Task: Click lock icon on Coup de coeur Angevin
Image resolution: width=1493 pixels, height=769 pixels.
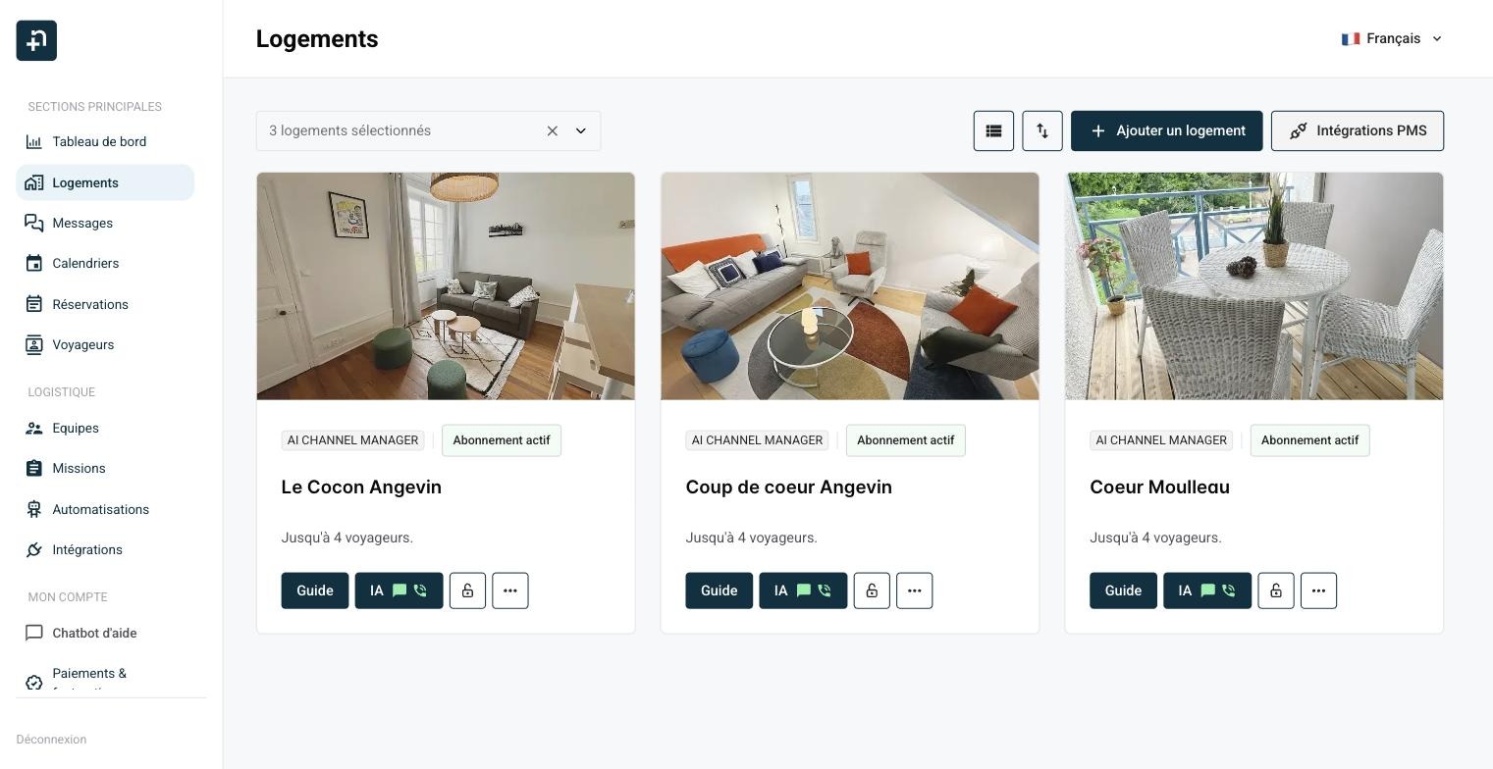Action: coord(872,590)
